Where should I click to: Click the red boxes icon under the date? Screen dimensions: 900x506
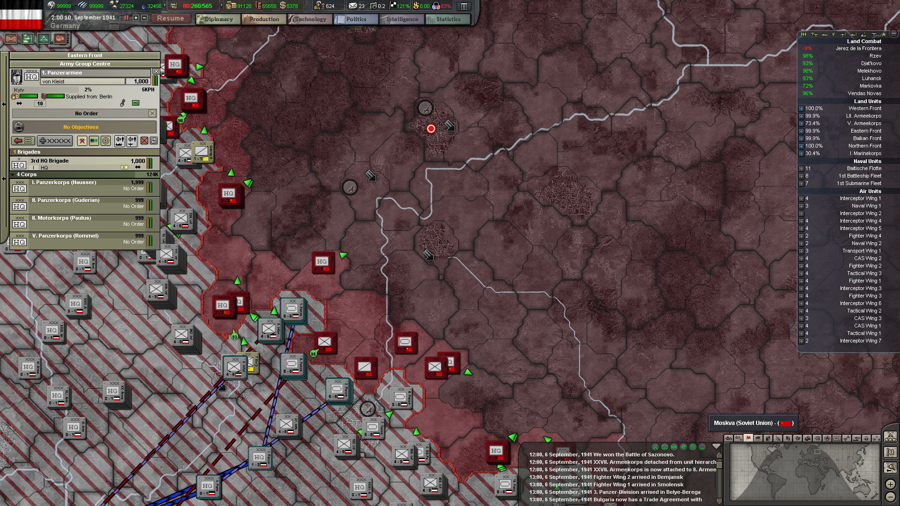click(60, 38)
